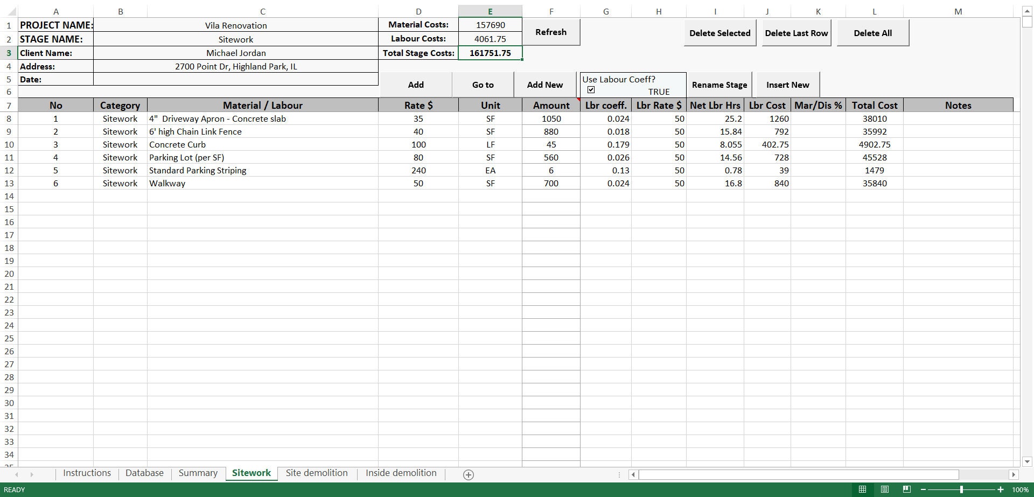
Task: Click the Delete All button
Action: [872, 33]
